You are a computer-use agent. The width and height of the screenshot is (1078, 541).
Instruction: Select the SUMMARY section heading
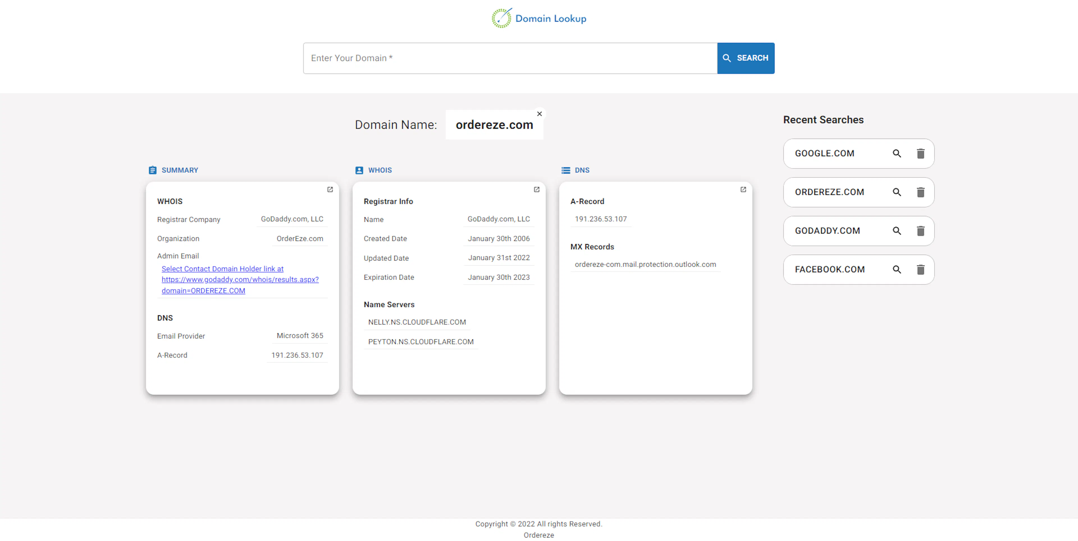pos(180,170)
